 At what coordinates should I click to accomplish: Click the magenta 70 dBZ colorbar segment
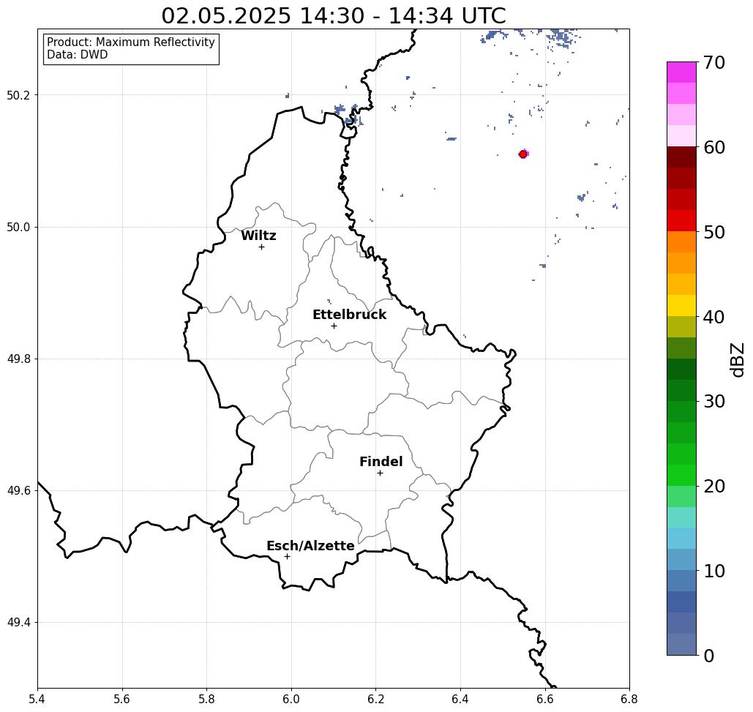pyautogui.click(x=681, y=72)
